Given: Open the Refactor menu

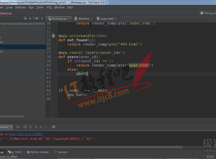Looking at the screenshot, I should [x=21, y=7].
